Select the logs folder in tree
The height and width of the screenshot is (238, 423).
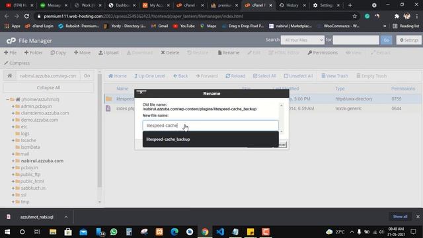tap(25, 134)
